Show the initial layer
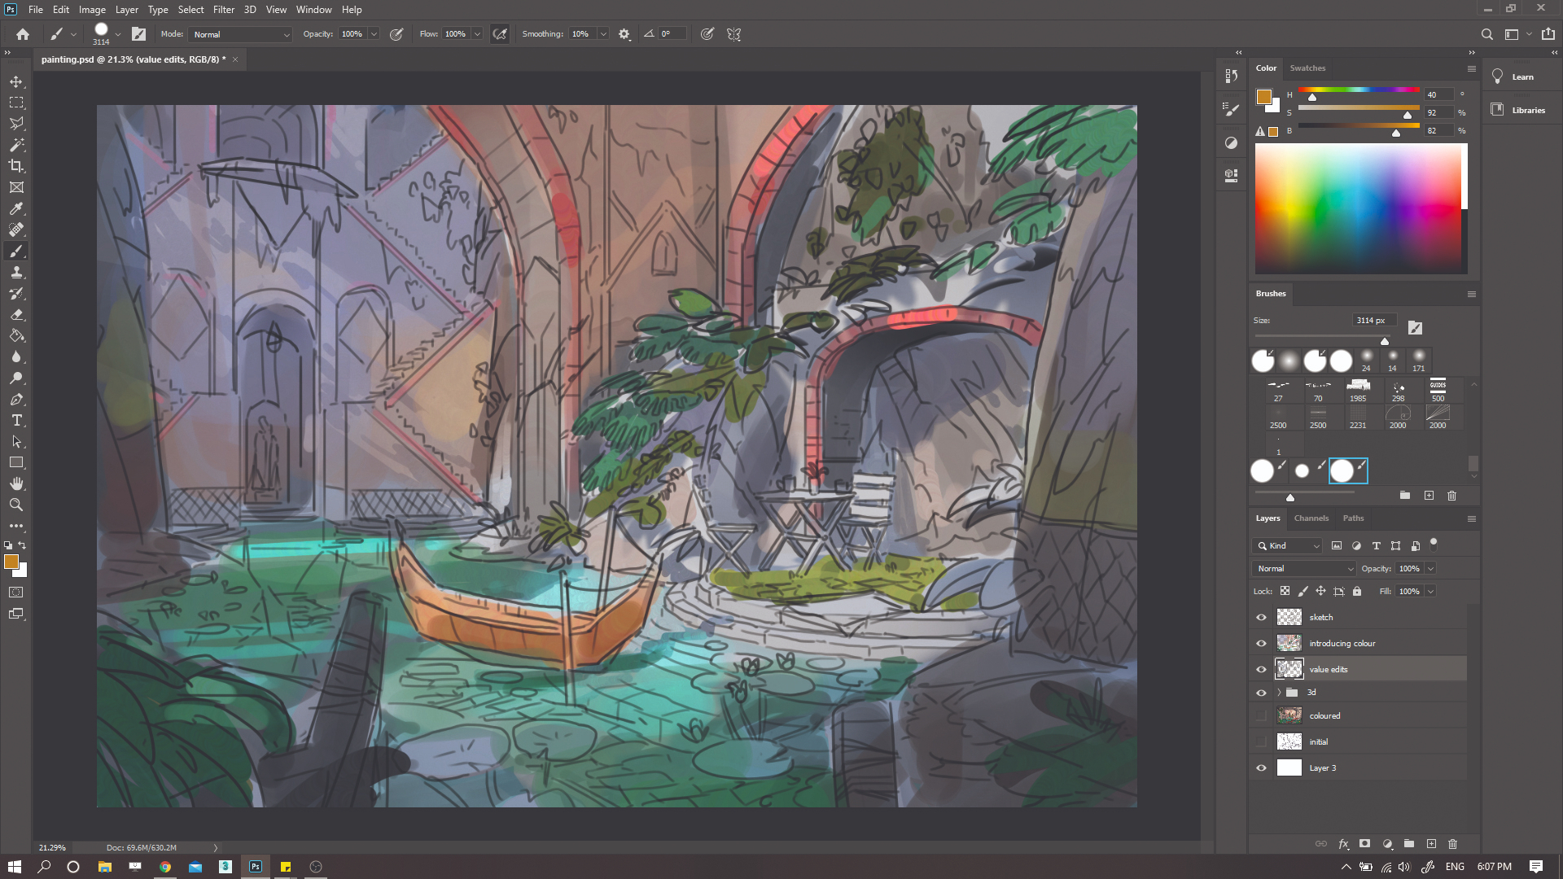1563x879 pixels. pyautogui.click(x=1261, y=741)
